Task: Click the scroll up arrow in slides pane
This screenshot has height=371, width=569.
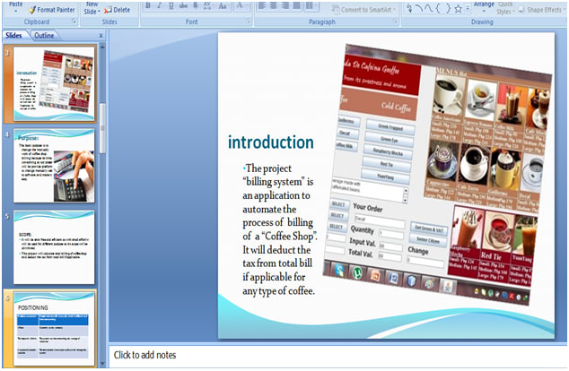Action: click(102, 47)
